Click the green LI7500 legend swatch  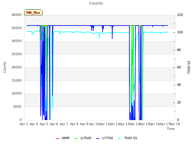(x=76, y=139)
